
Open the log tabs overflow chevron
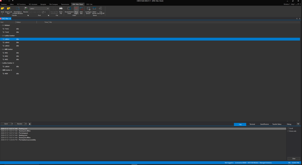point(298,124)
